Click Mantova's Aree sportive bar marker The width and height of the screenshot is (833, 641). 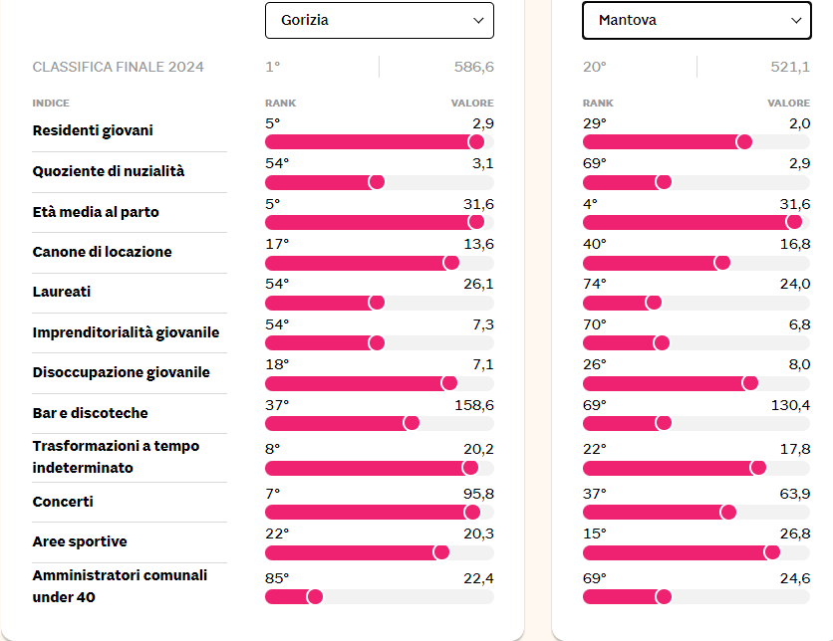point(772,552)
